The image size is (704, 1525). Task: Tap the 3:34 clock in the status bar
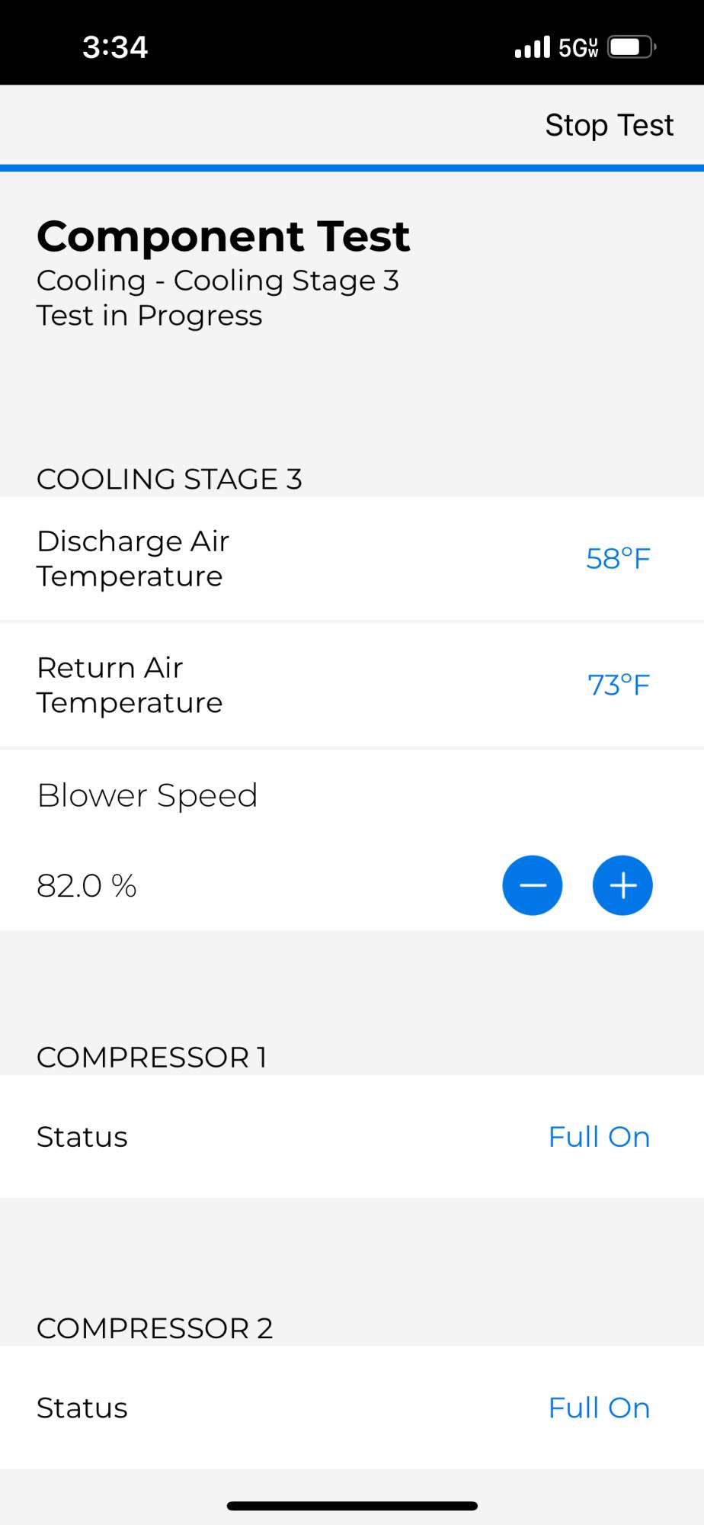pos(115,47)
